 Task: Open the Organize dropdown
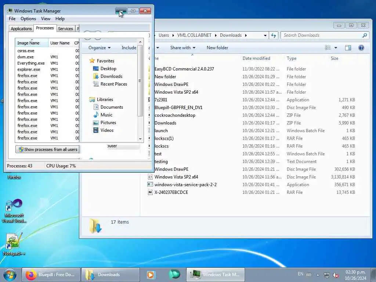tap(99, 48)
